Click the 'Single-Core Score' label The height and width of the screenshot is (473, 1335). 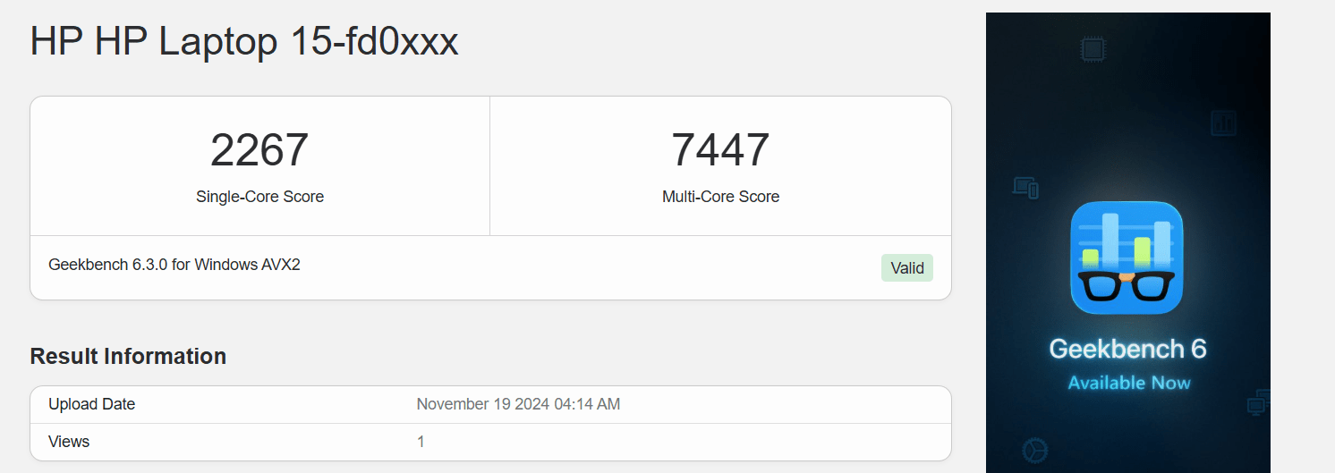click(259, 197)
